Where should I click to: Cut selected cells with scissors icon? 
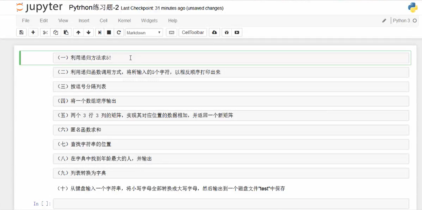(x=45, y=33)
